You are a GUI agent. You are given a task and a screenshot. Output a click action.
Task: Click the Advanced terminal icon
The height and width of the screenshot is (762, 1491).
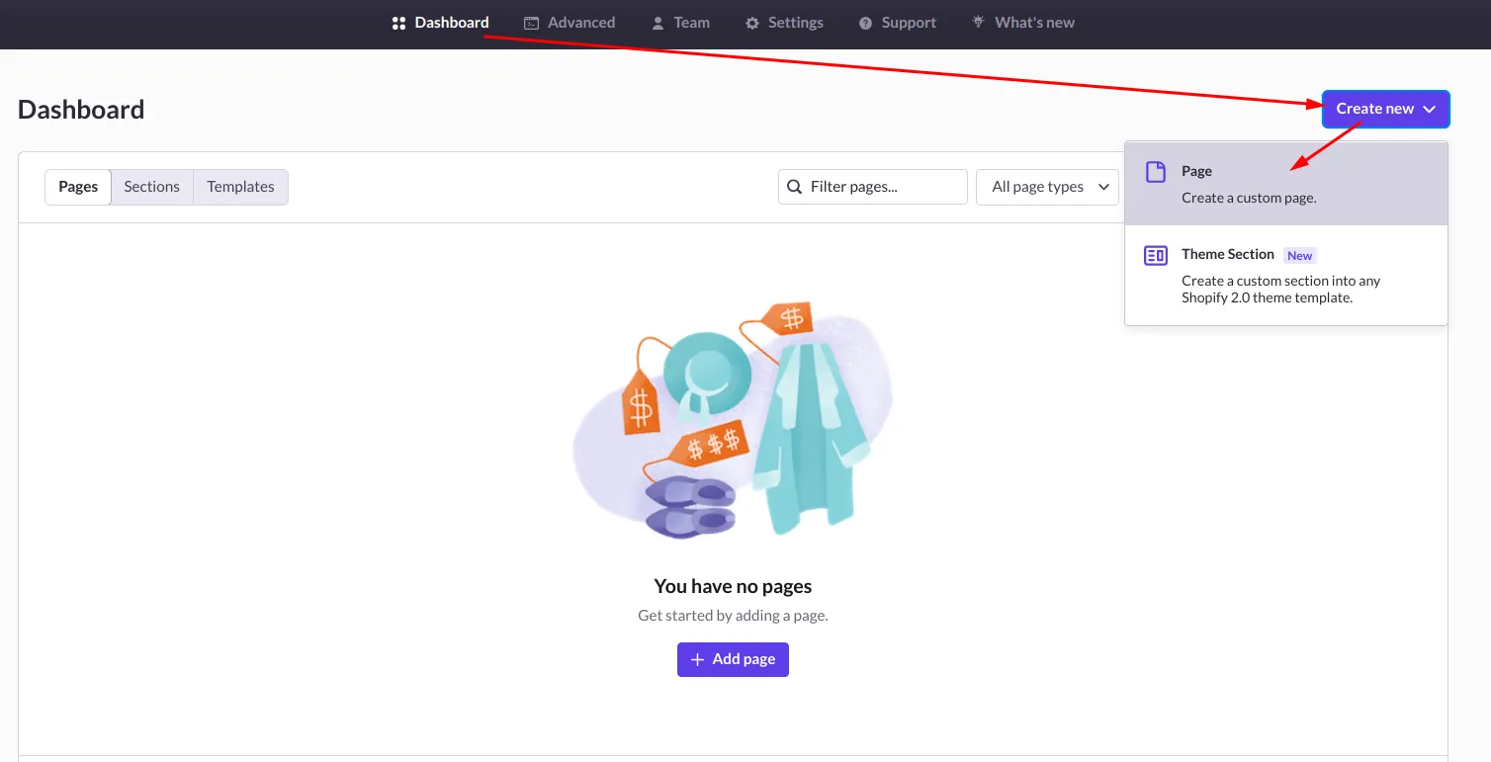pyautogui.click(x=531, y=23)
